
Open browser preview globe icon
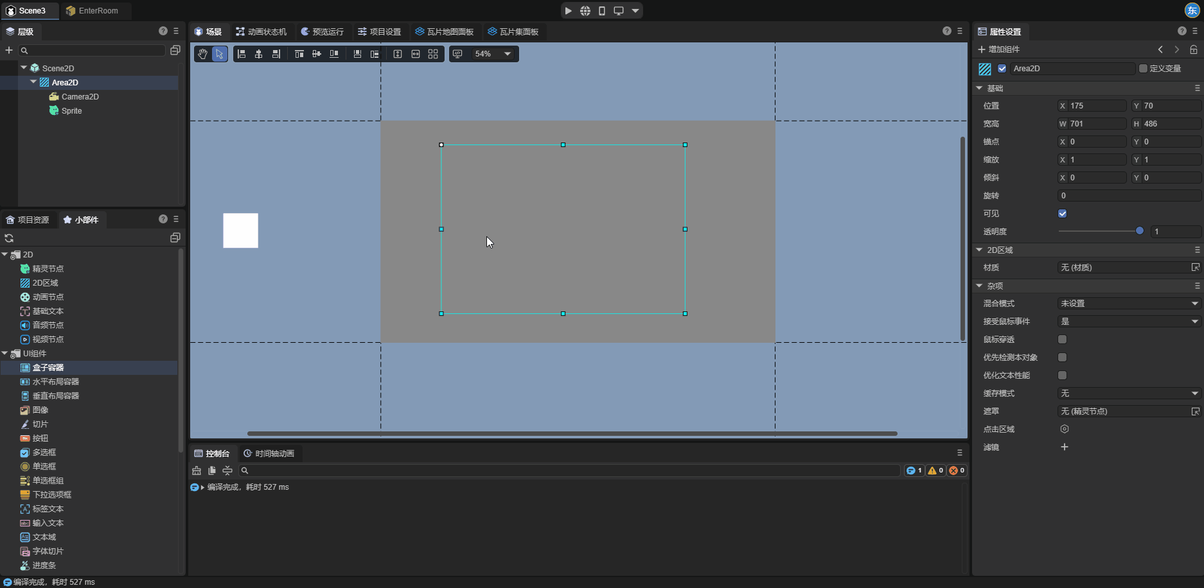[585, 11]
